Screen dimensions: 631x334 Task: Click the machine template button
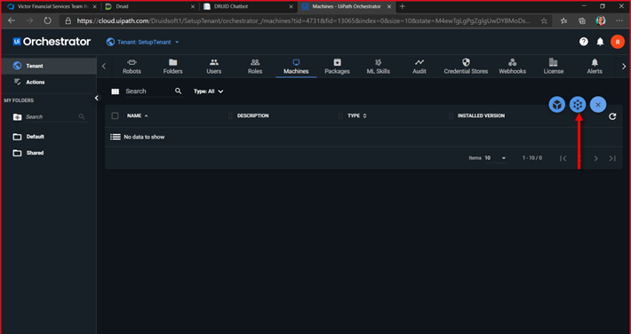(x=578, y=105)
